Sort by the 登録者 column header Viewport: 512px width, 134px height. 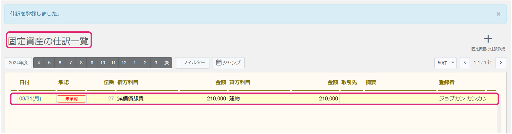click(446, 82)
